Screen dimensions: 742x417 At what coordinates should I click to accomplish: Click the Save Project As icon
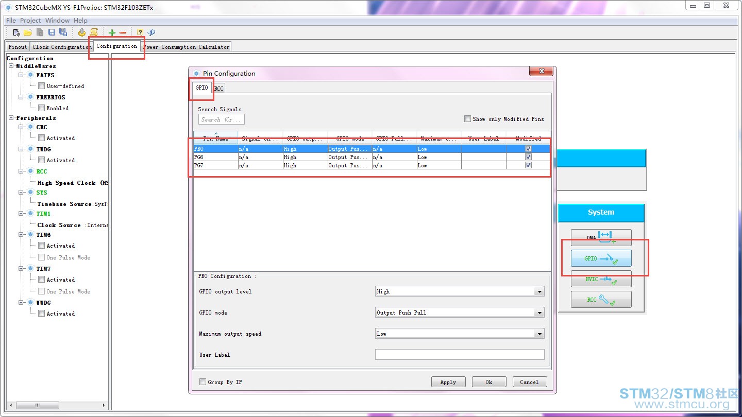63,32
